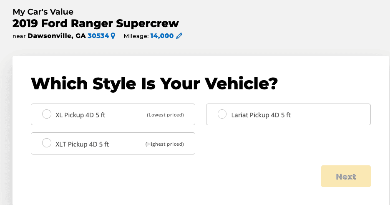
Task: Click the 'Dawsonville, GA' location text
Action: (57, 36)
